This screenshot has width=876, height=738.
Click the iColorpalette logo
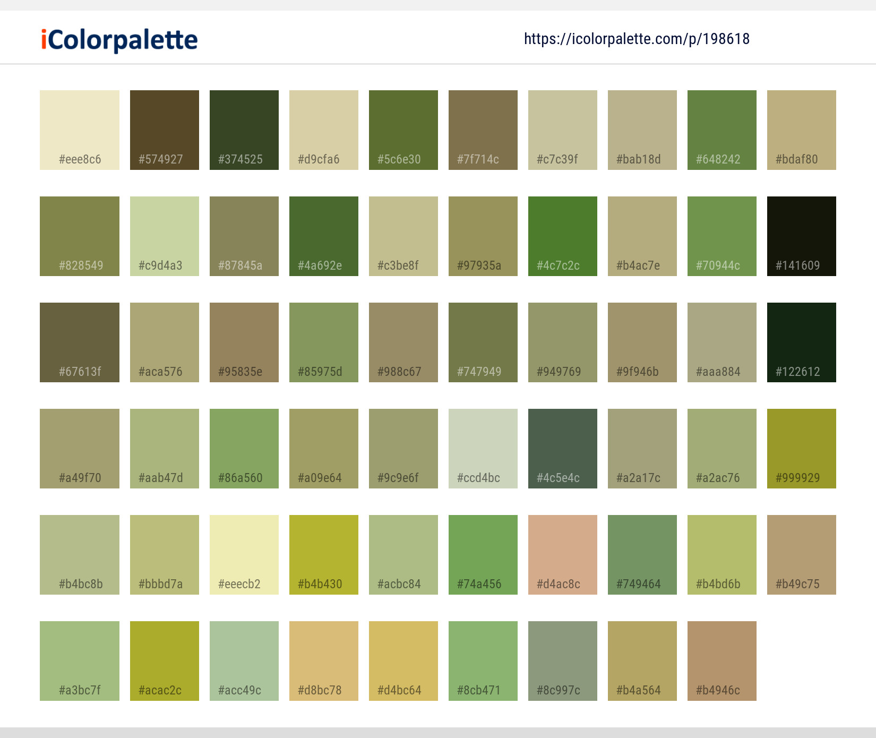(119, 40)
